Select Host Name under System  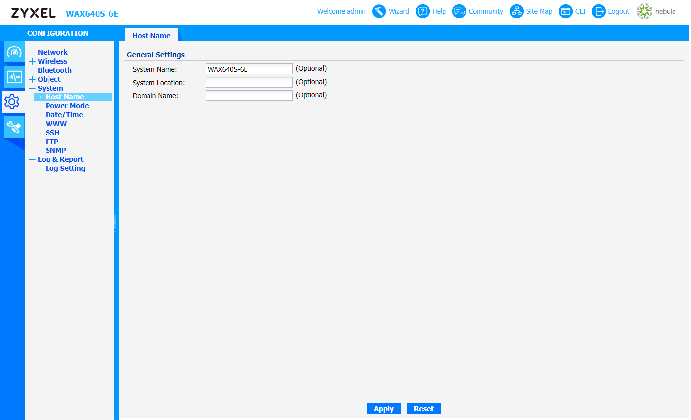[x=65, y=97]
